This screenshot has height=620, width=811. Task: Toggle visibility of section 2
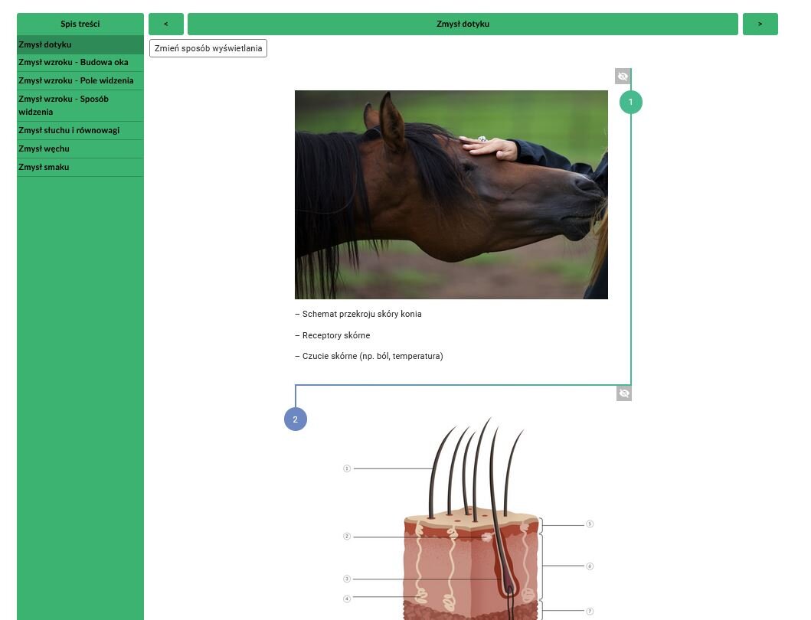pyautogui.click(x=624, y=393)
